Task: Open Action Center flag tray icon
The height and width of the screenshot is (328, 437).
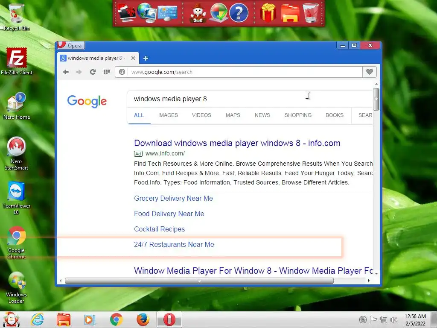Action: pyautogui.click(x=373, y=319)
